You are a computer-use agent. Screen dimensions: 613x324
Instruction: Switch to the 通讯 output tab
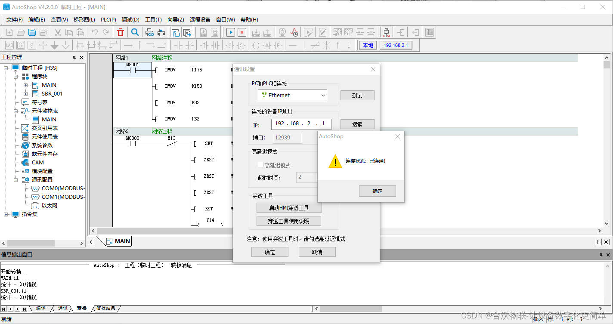[63, 309]
